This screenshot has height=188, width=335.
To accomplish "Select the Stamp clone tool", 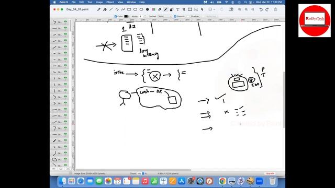I will [x=171, y=9].
